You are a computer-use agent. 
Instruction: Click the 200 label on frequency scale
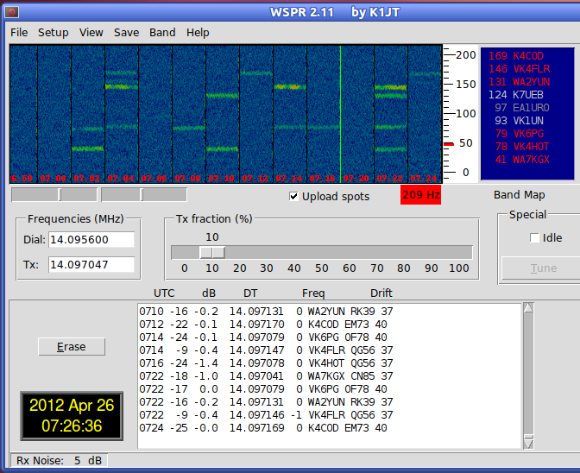[x=466, y=55]
